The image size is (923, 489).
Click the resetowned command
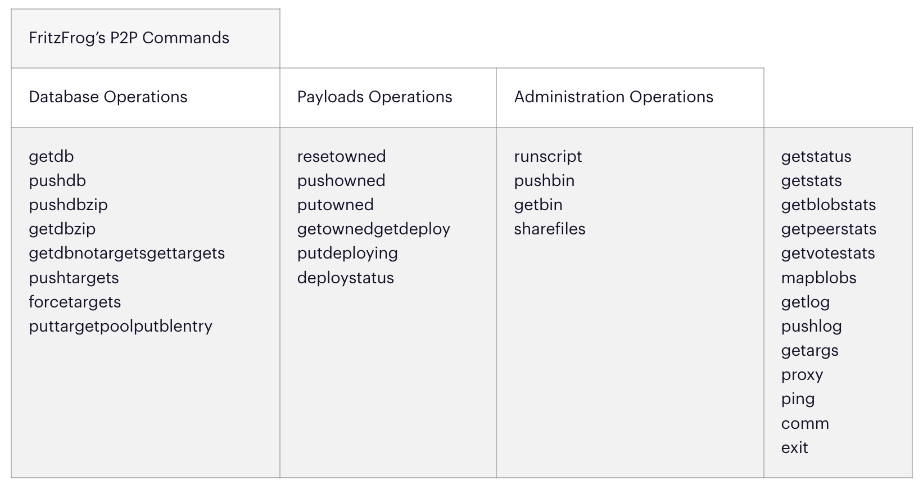pos(341,157)
